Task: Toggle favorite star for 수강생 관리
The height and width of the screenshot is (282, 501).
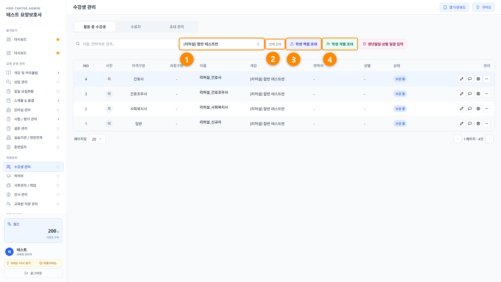Action: (58, 167)
